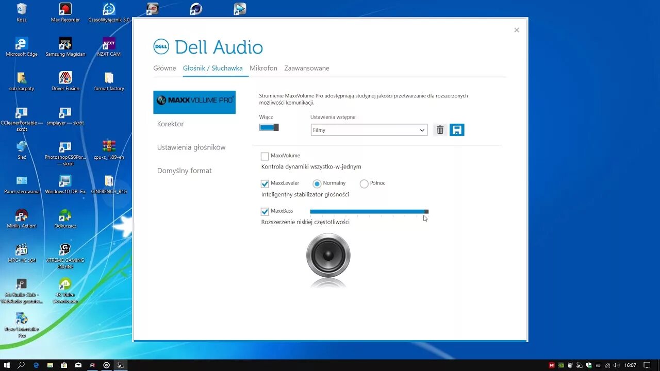Open the 4K Video Downloader desktop shortcut
The image size is (660, 371).
pyautogui.click(x=65, y=291)
